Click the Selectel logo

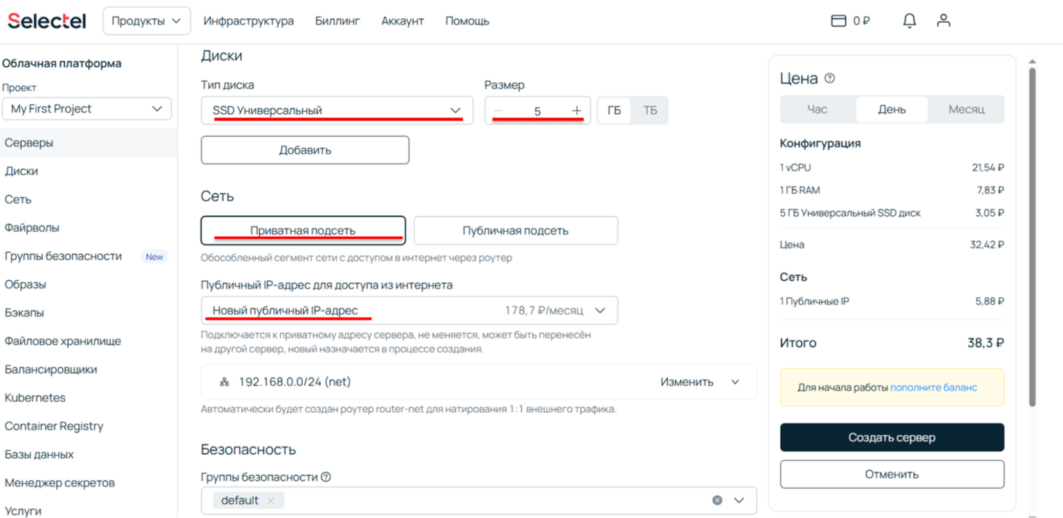click(47, 21)
